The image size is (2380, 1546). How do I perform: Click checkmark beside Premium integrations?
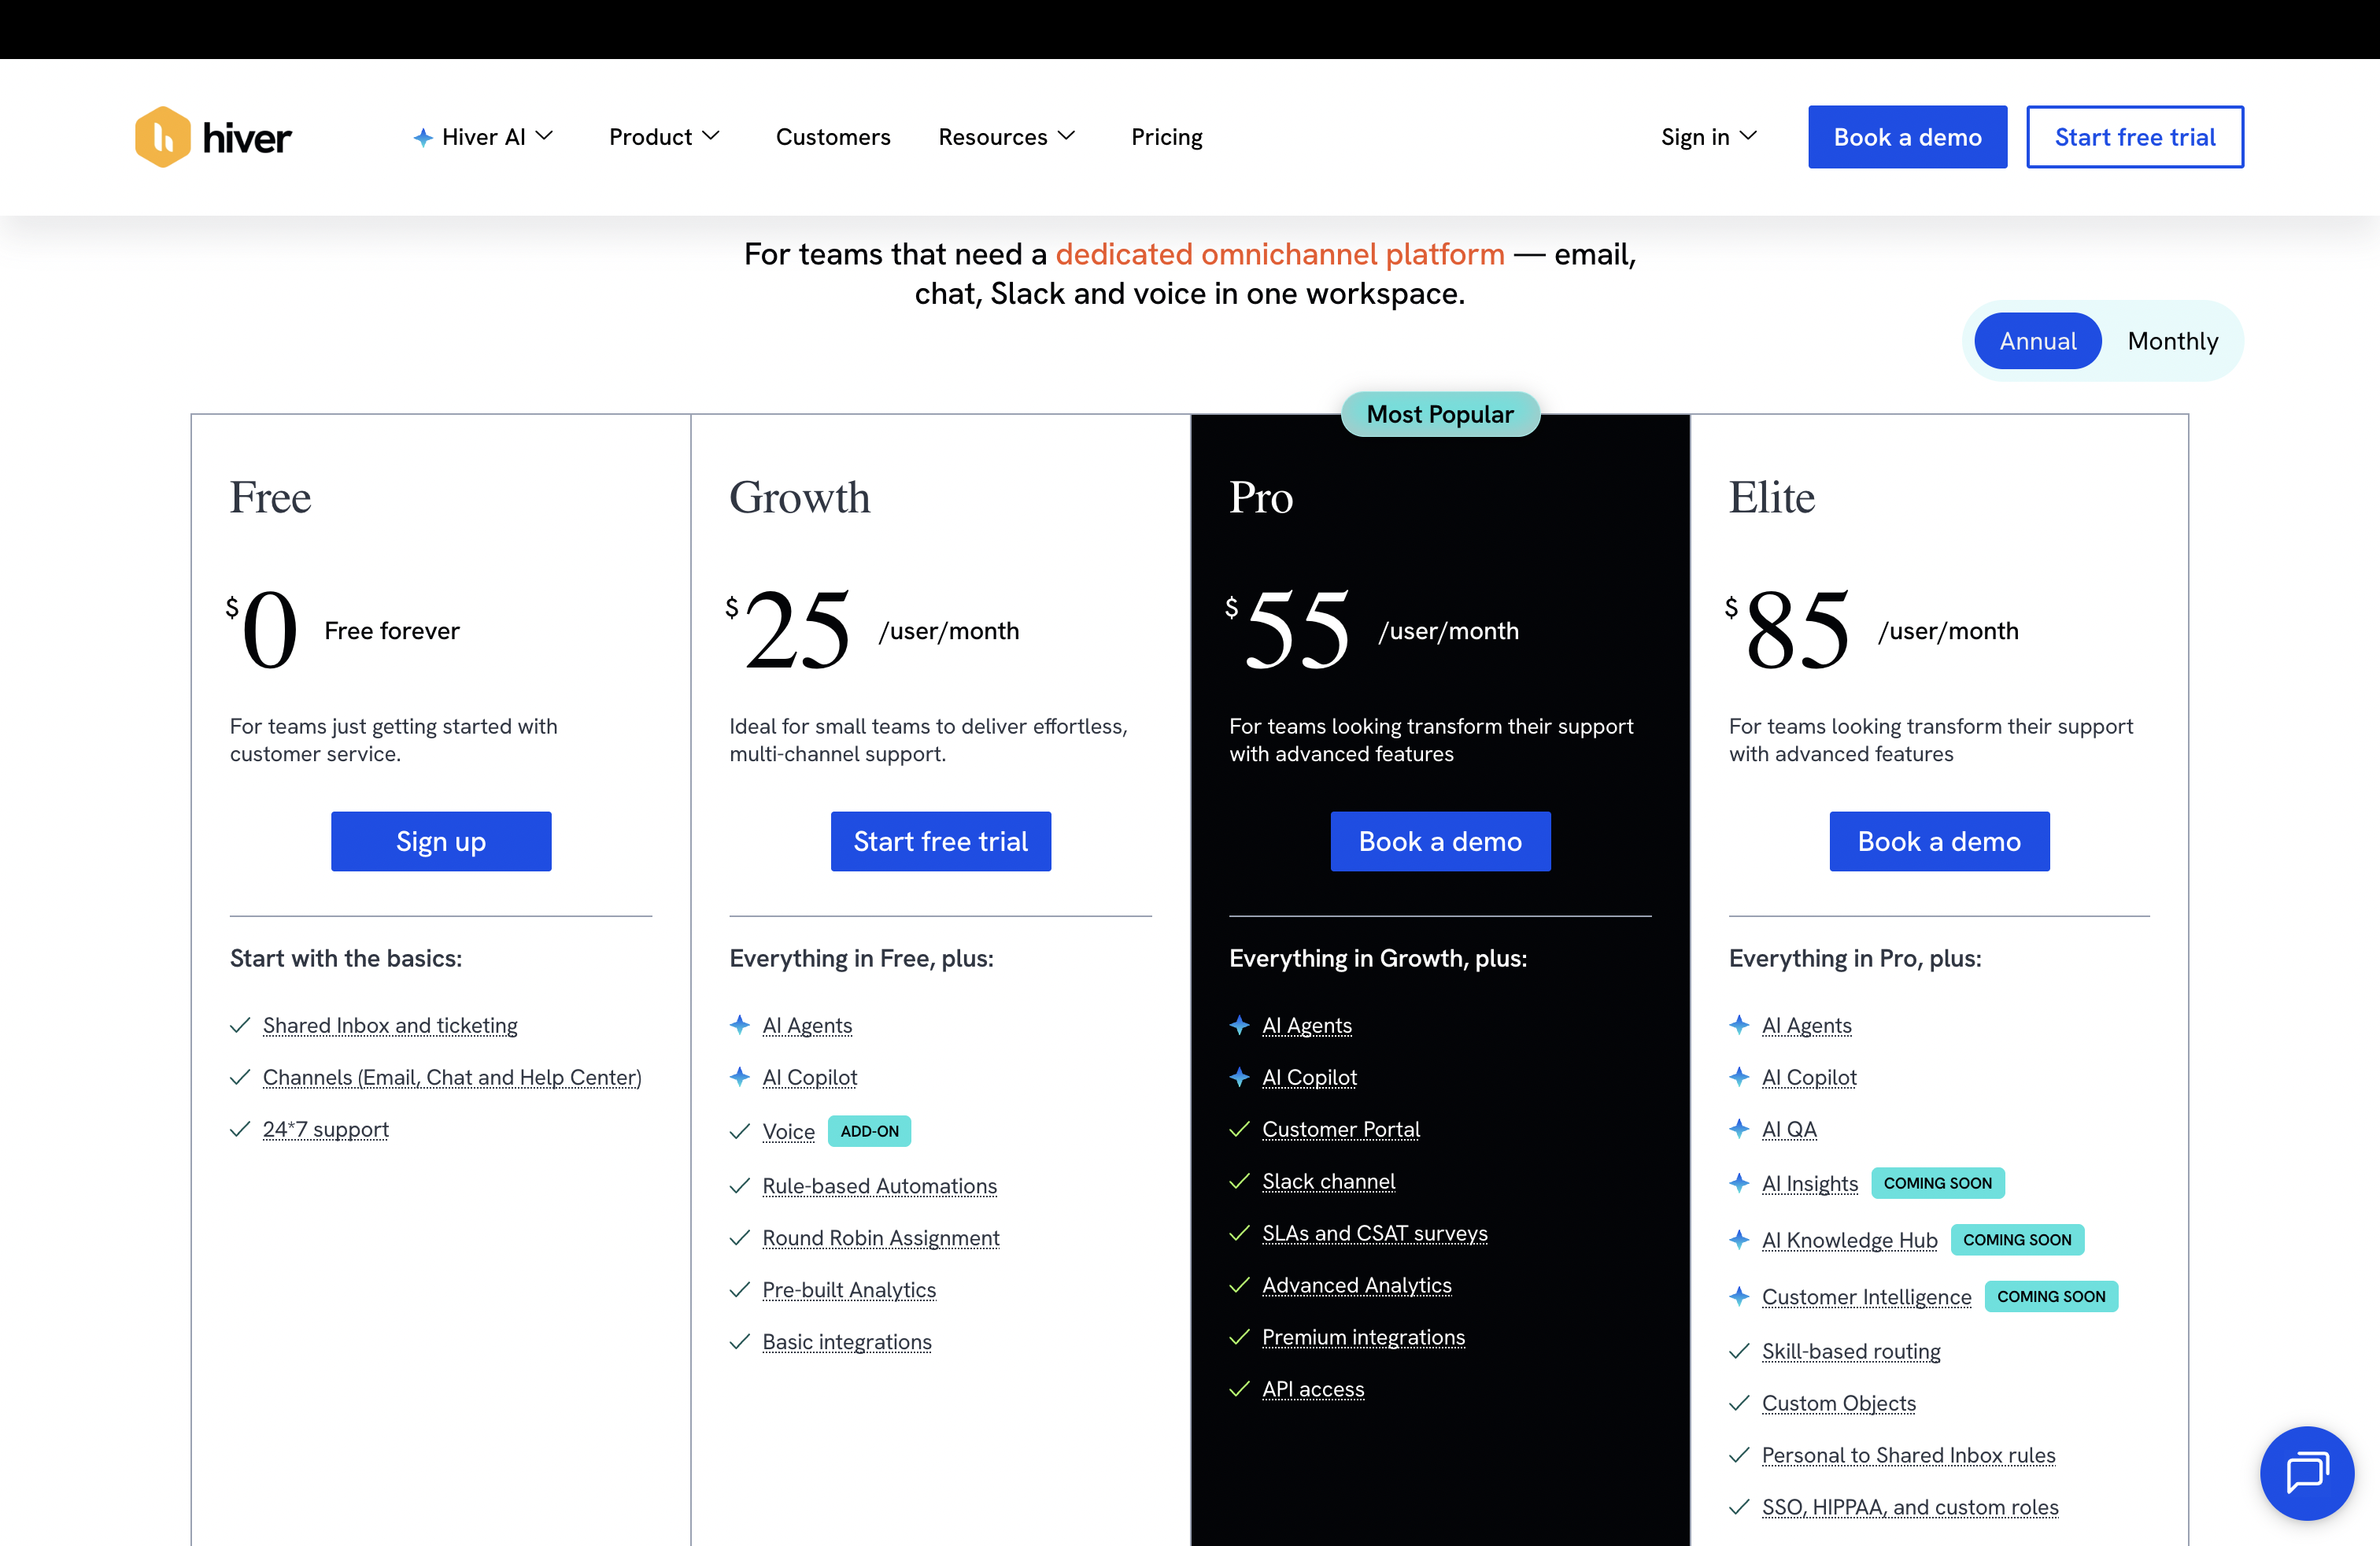[1240, 1337]
